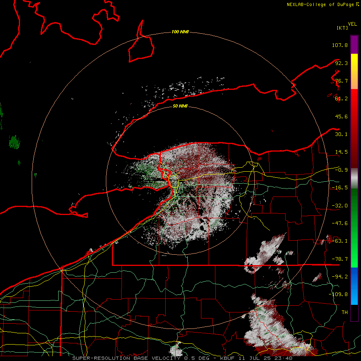Click the blue segment of velocity color bar
This screenshot has width=361, height=361.
[354, 286]
